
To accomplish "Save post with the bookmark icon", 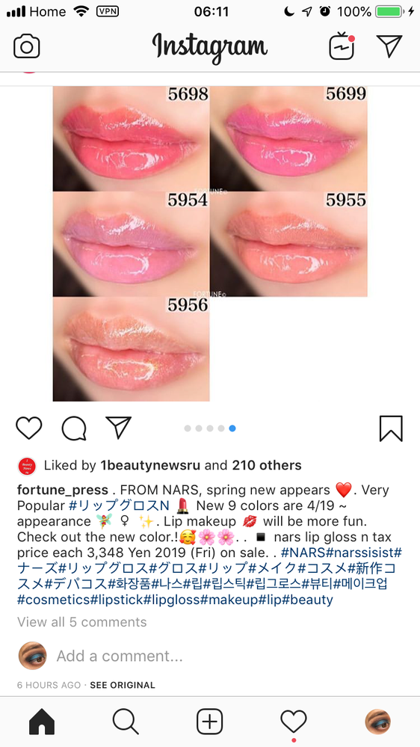I will click(x=391, y=428).
